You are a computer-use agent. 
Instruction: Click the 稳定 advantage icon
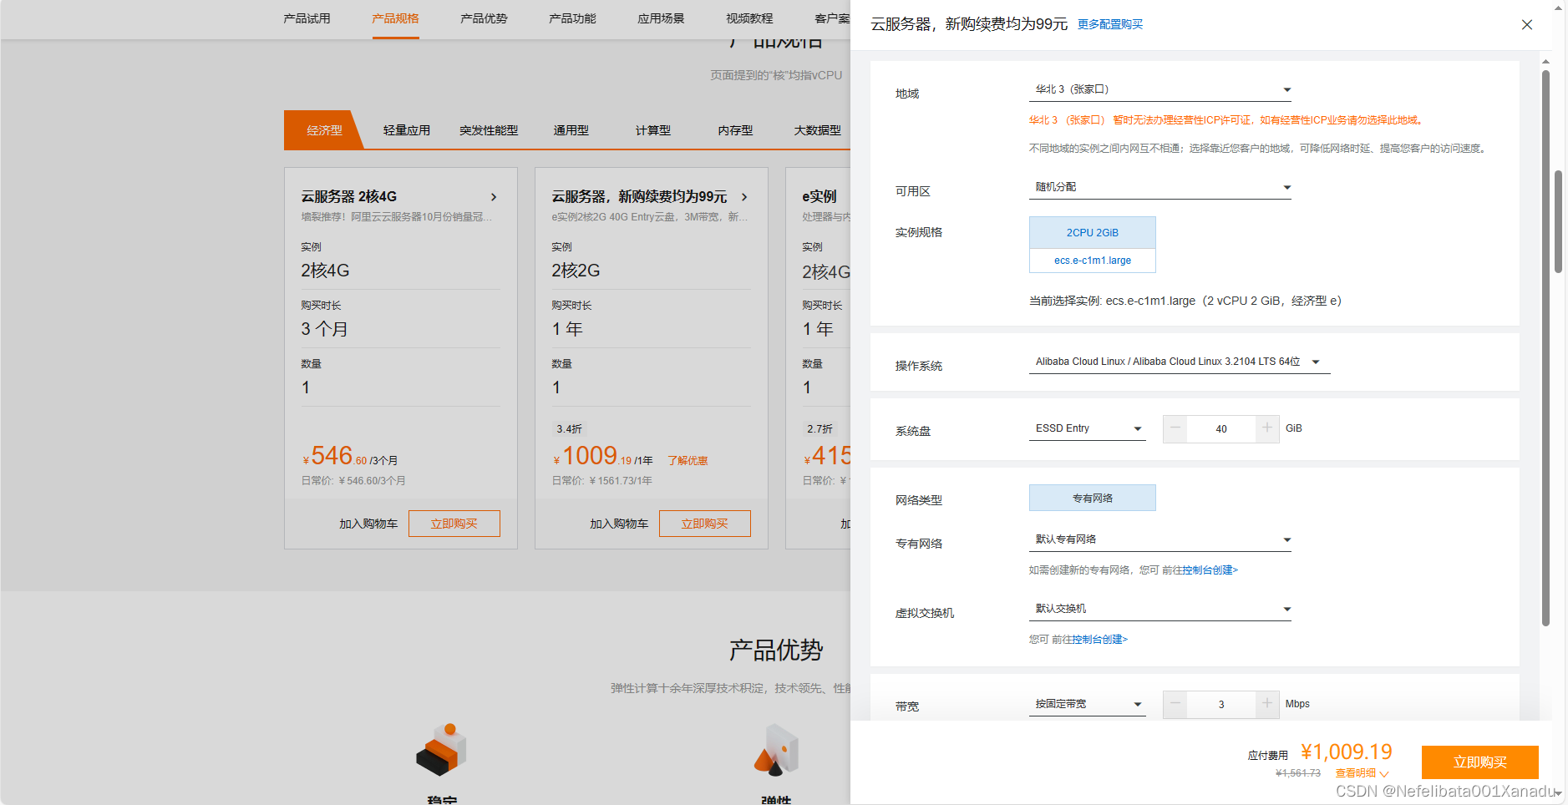click(x=441, y=749)
